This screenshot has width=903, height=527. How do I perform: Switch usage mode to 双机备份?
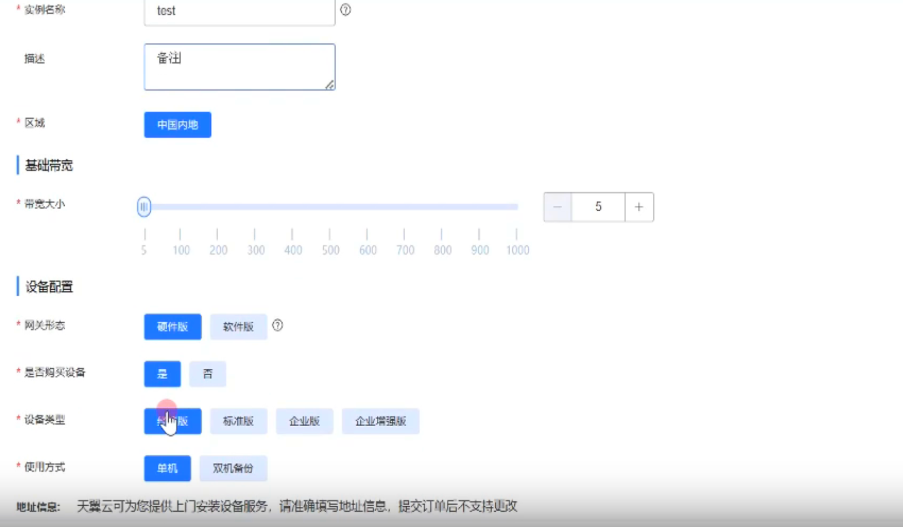coord(233,468)
